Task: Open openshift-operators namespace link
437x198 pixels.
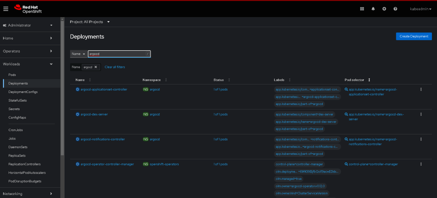Action: click(165, 164)
